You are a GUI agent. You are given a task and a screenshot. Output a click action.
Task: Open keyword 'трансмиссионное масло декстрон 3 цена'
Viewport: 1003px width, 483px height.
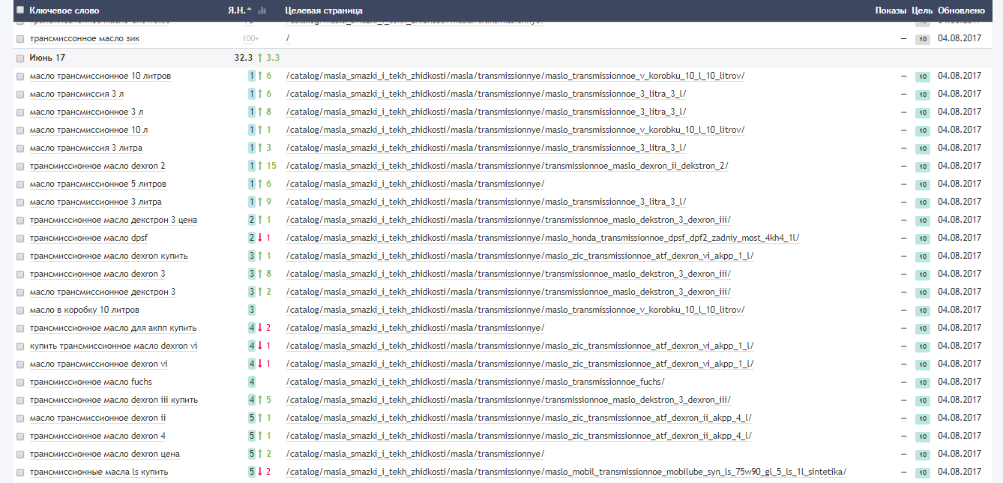click(113, 220)
